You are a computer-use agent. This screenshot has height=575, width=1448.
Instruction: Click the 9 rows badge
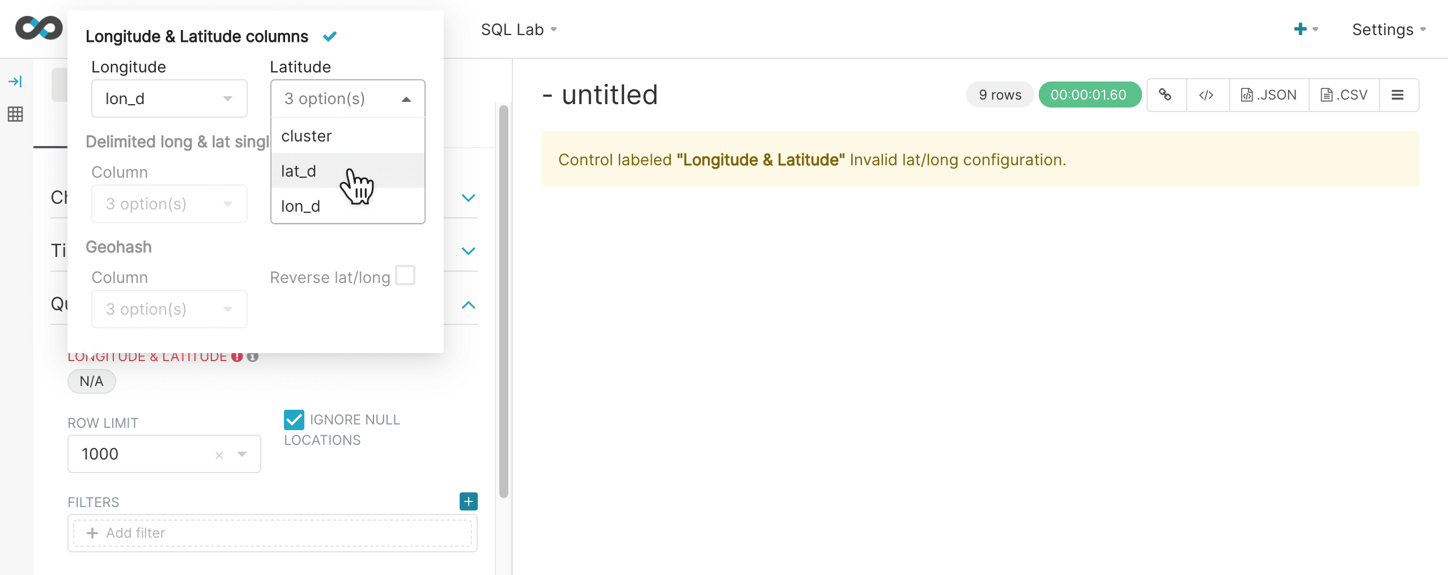(x=1000, y=95)
